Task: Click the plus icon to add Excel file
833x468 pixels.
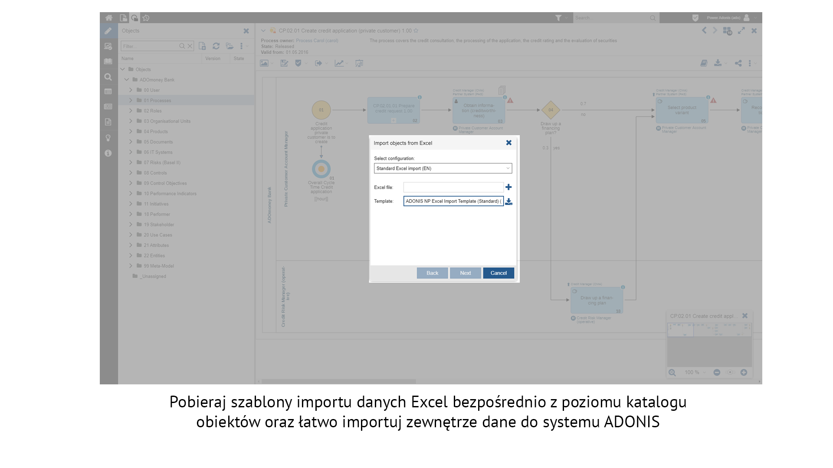Action: point(508,187)
